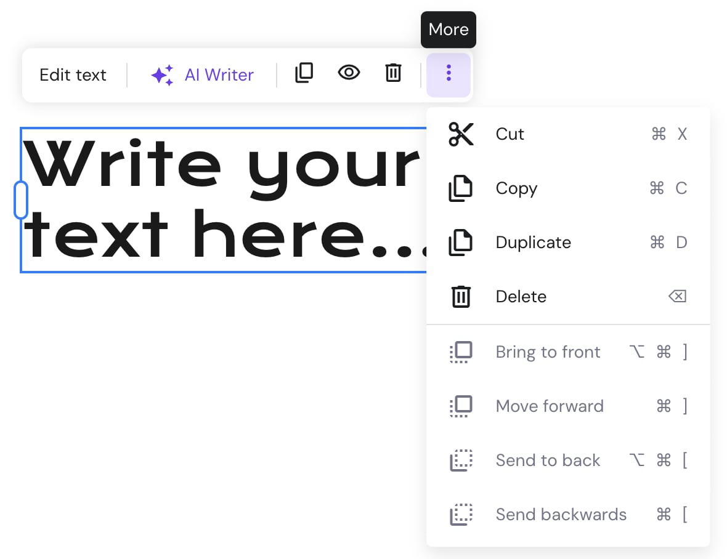
Task: Select the Copy icon in the context menu
Action: (x=461, y=188)
